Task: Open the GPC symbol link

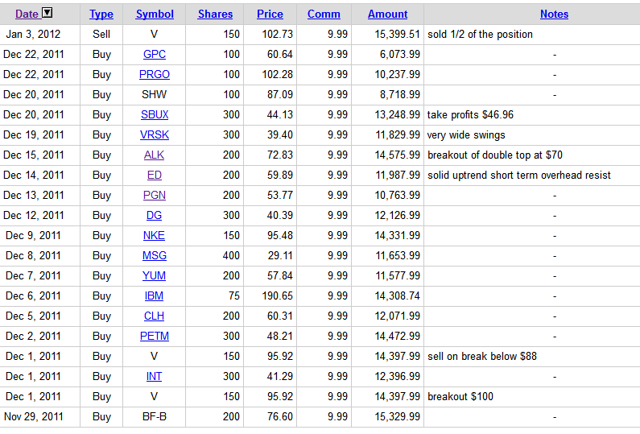Action: click(x=155, y=54)
